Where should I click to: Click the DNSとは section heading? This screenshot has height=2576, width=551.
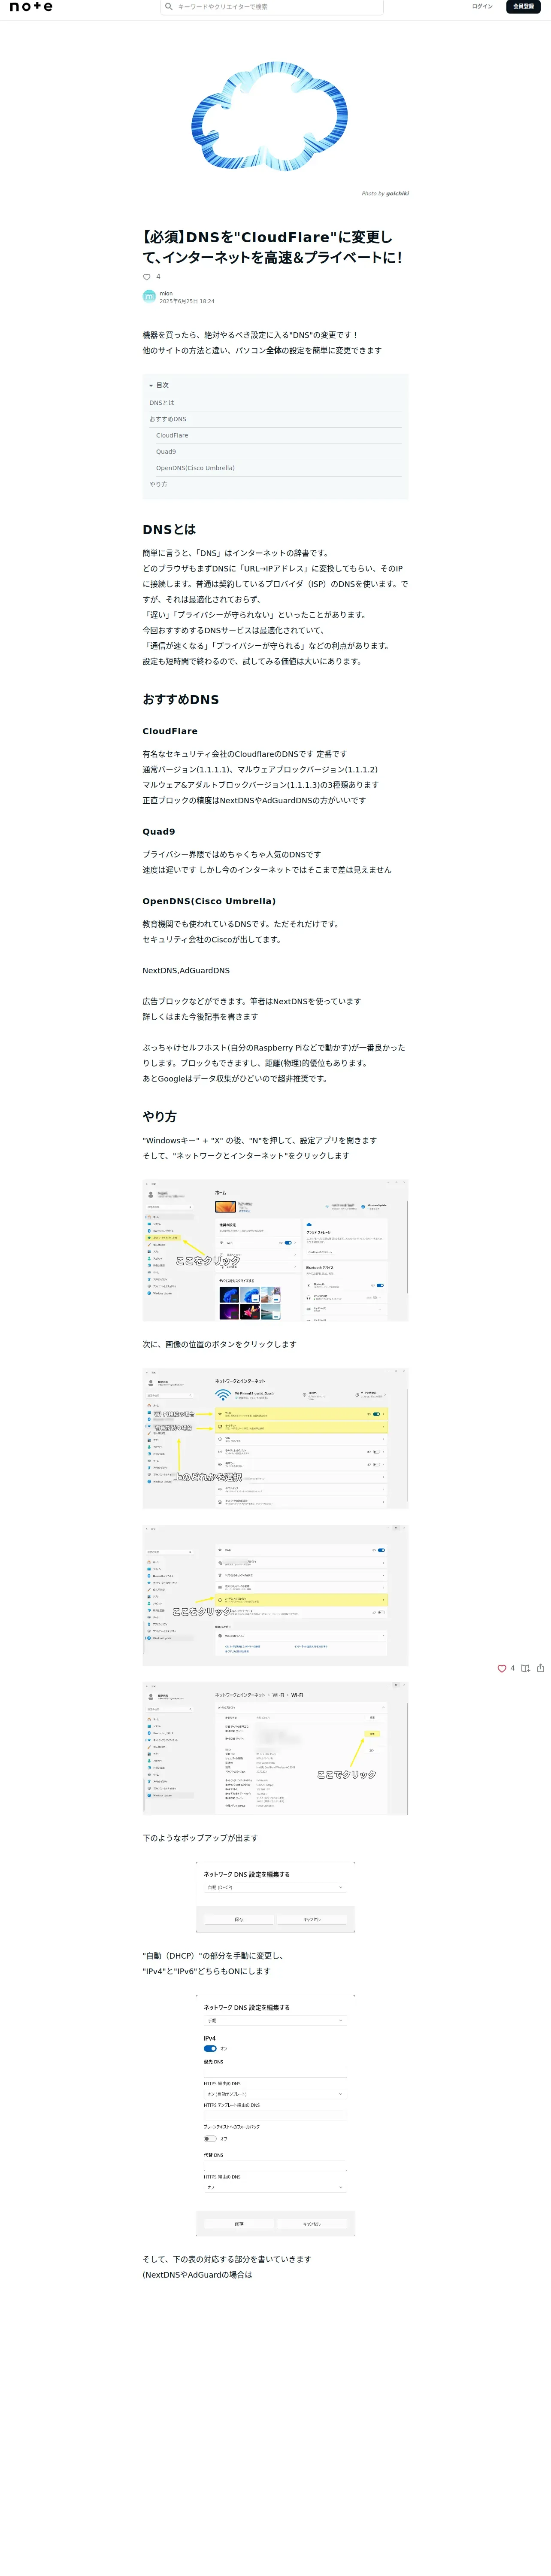click(169, 529)
